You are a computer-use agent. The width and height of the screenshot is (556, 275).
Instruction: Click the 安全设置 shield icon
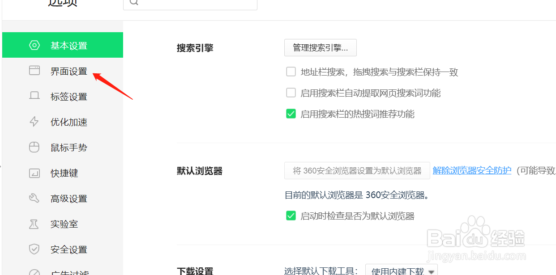click(34, 249)
